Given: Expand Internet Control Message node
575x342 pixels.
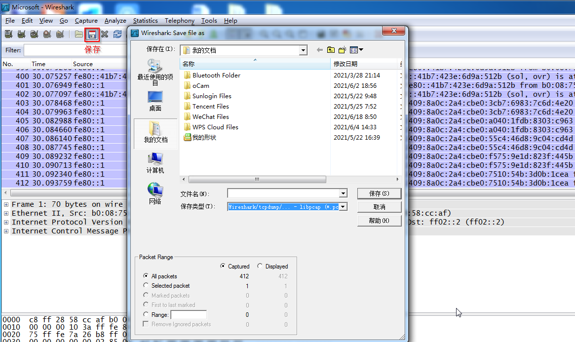Looking at the screenshot, I should point(6,231).
